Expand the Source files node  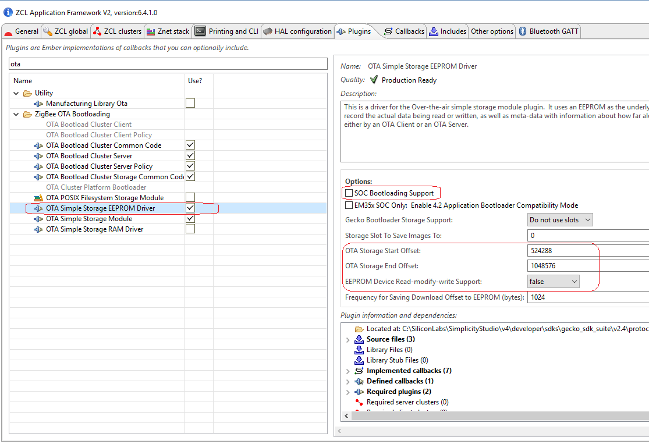[347, 340]
